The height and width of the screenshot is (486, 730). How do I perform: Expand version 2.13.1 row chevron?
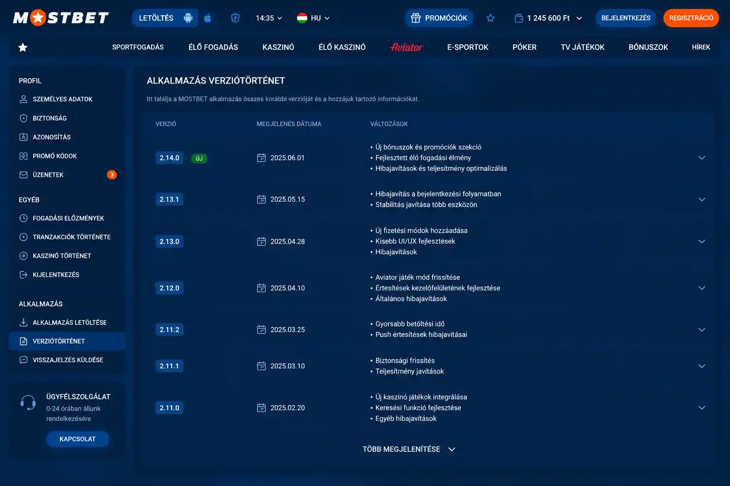point(702,199)
